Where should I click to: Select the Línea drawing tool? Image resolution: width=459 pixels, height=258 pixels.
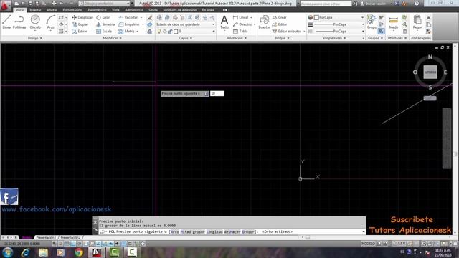6,22
